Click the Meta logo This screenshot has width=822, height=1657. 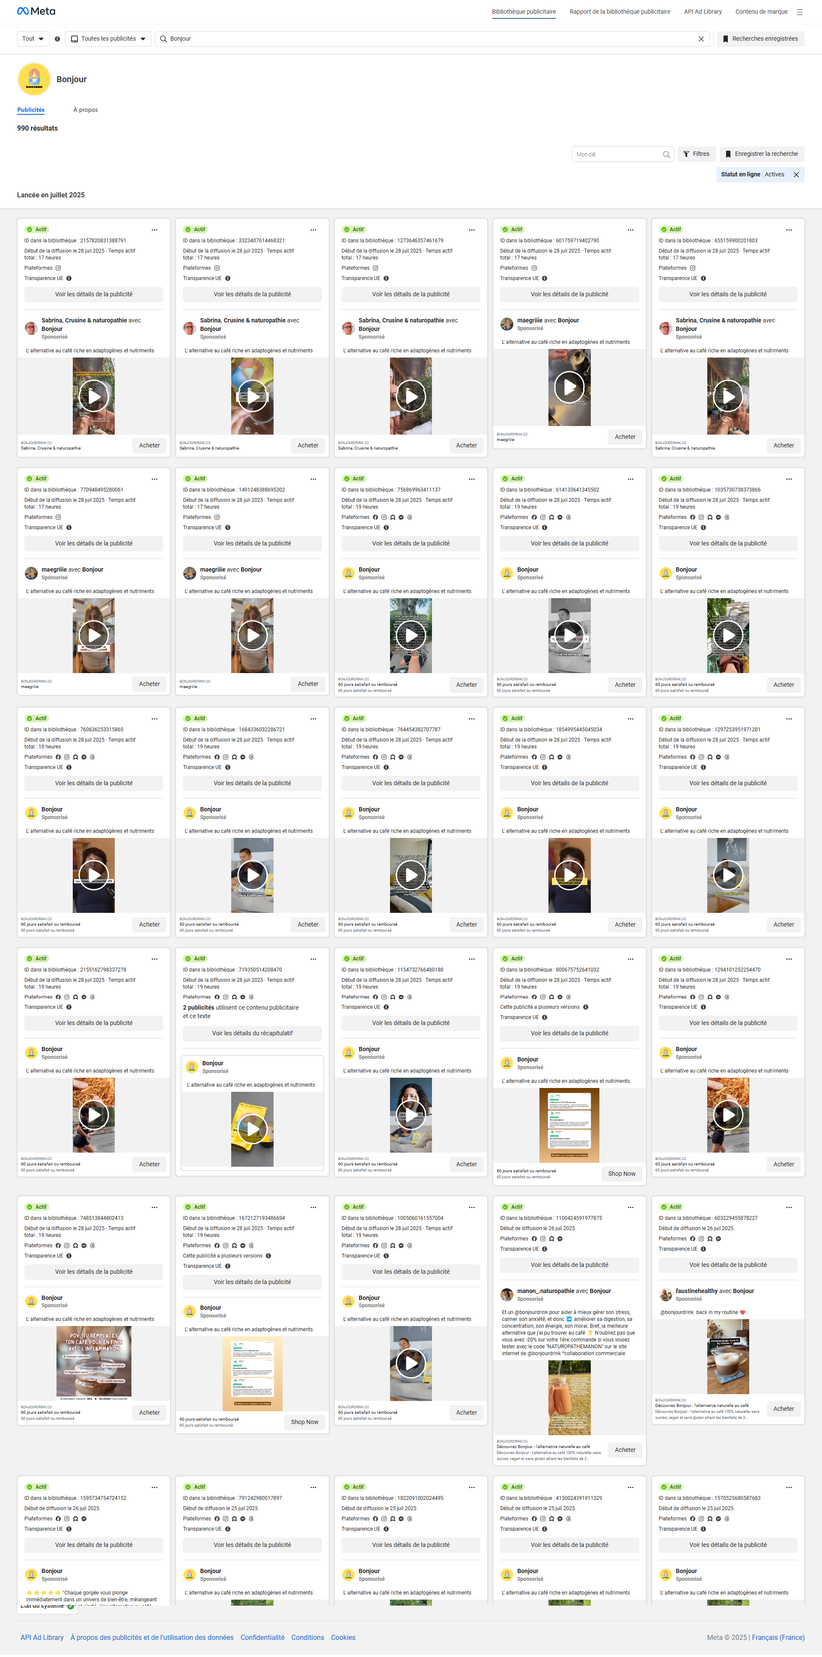point(36,12)
